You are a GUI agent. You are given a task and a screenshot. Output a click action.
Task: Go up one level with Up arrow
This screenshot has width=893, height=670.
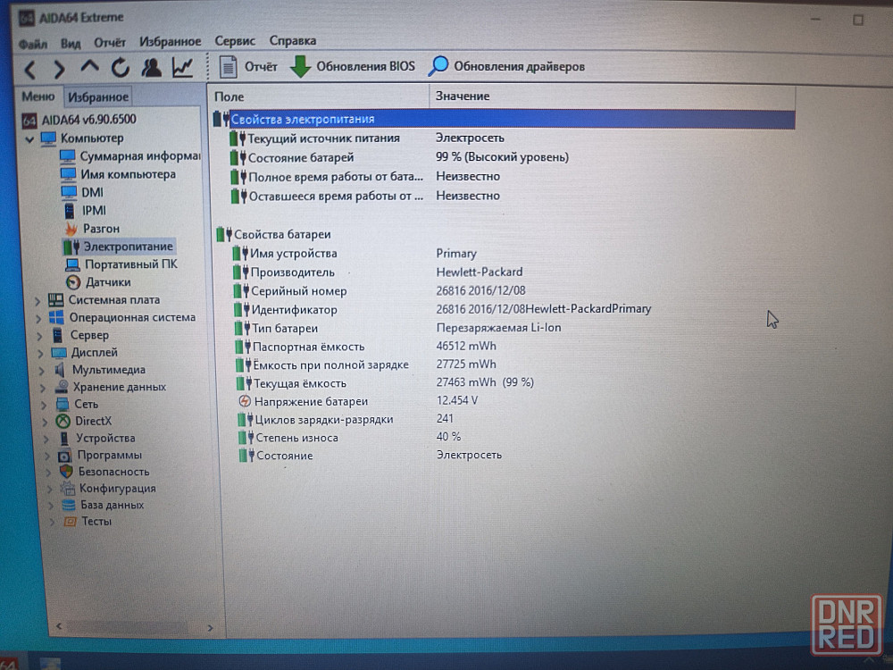tap(89, 68)
